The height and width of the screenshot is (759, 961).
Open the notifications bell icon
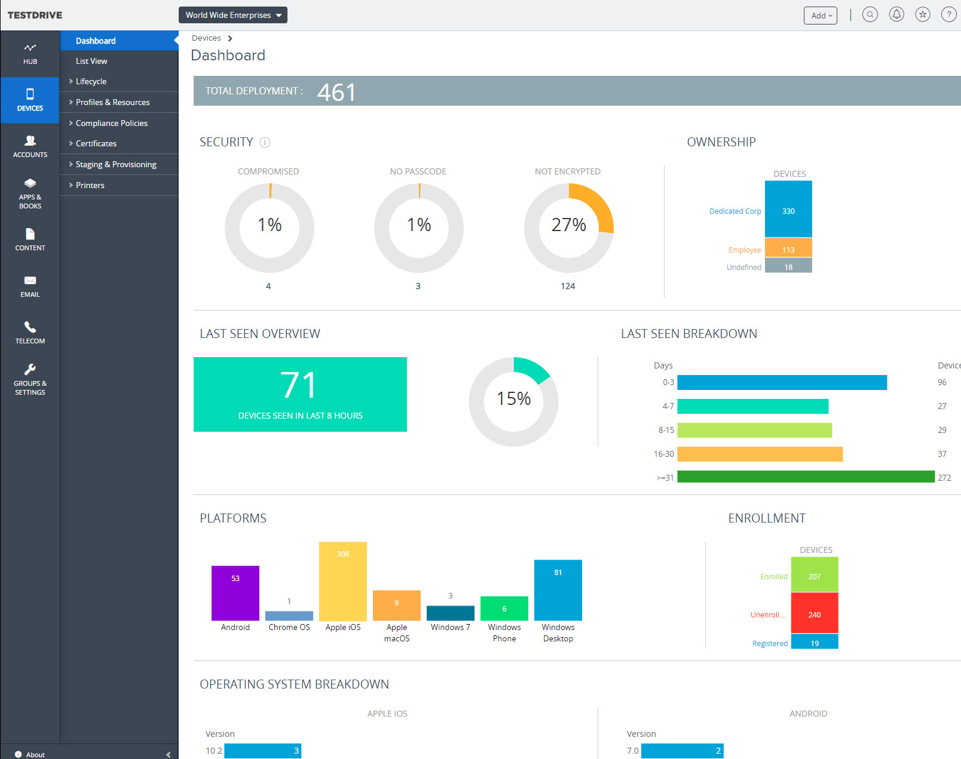coord(896,15)
